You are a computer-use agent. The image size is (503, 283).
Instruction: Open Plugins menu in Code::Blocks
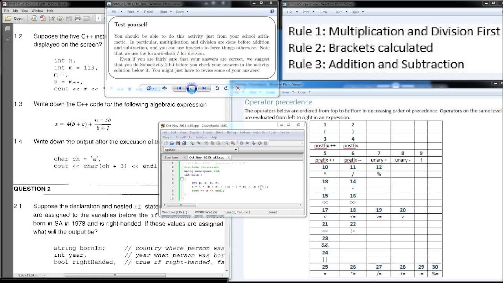(x=167, y=137)
